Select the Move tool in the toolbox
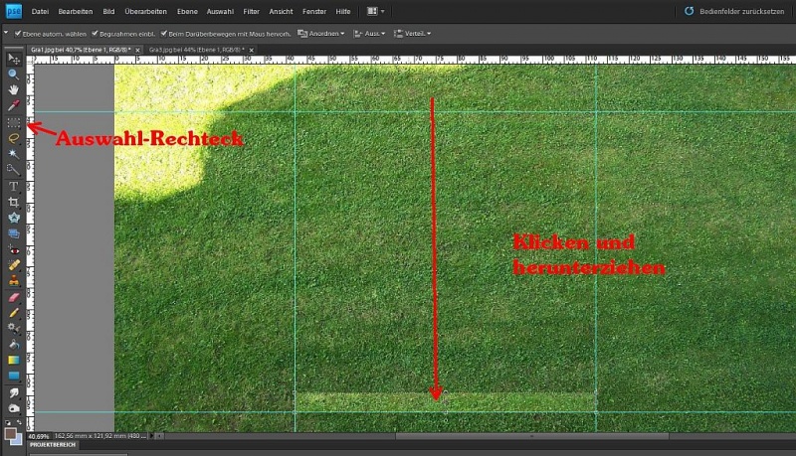The height and width of the screenshot is (456, 796). coord(14,59)
